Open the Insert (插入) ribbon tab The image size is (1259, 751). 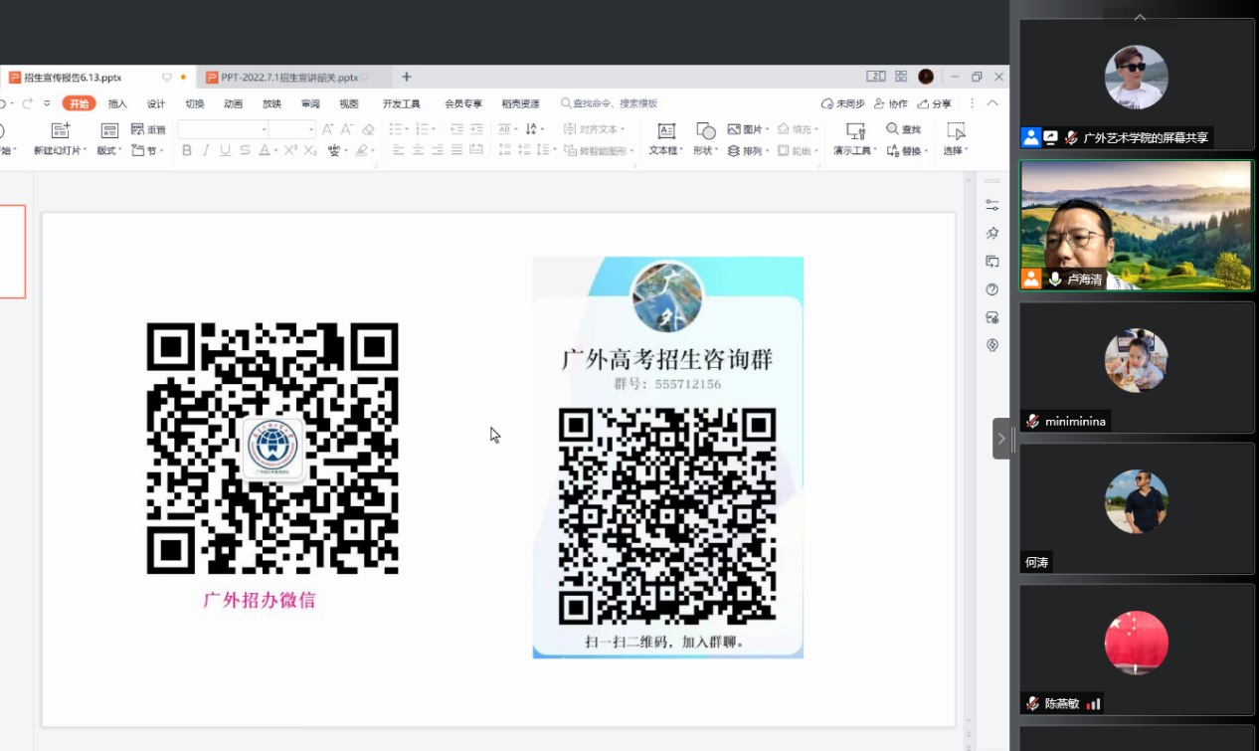click(x=117, y=103)
